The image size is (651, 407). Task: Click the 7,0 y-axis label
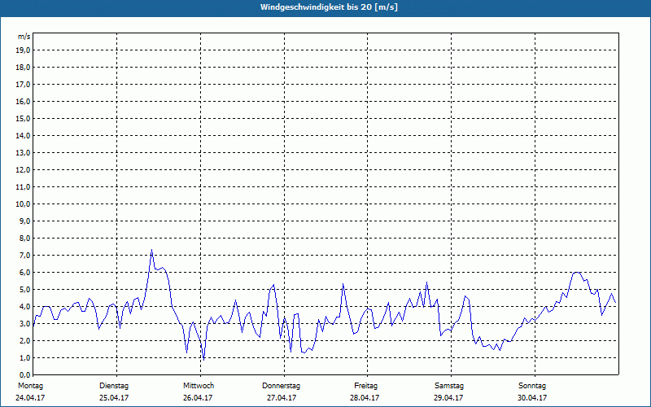point(25,256)
